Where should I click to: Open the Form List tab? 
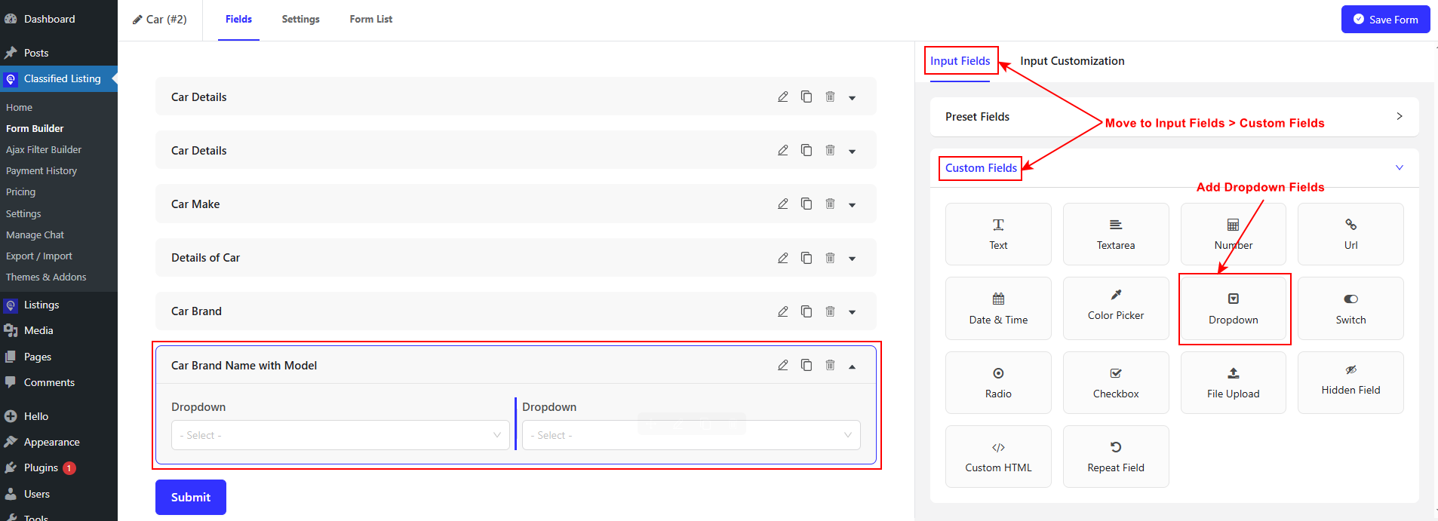click(370, 20)
